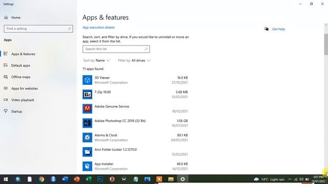Click the Default apps sidebar icon
The image size is (328, 184).
[6, 65]
